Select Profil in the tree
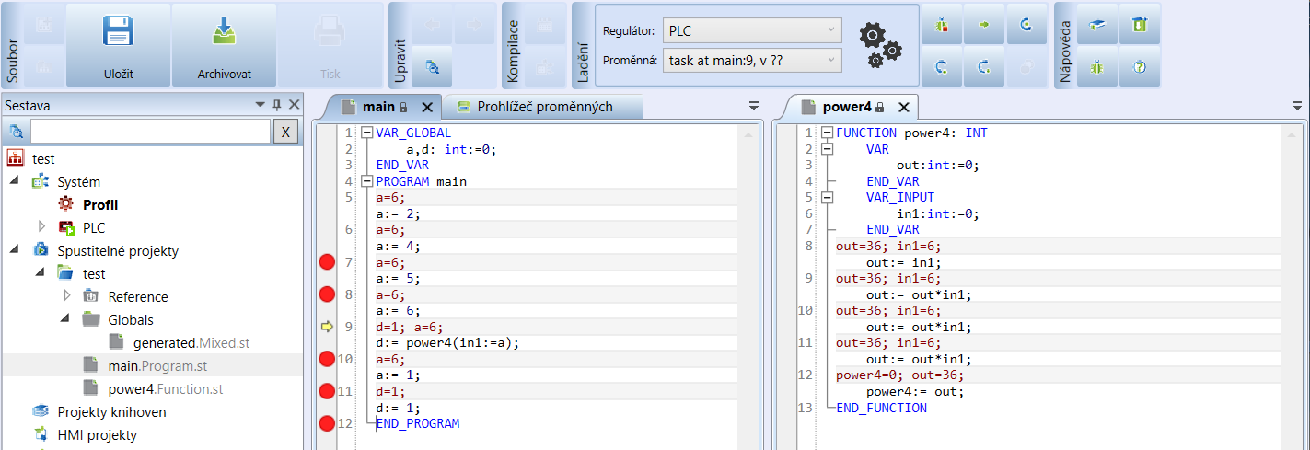This screenshot has height=450, width=1310. click(100, 205)
